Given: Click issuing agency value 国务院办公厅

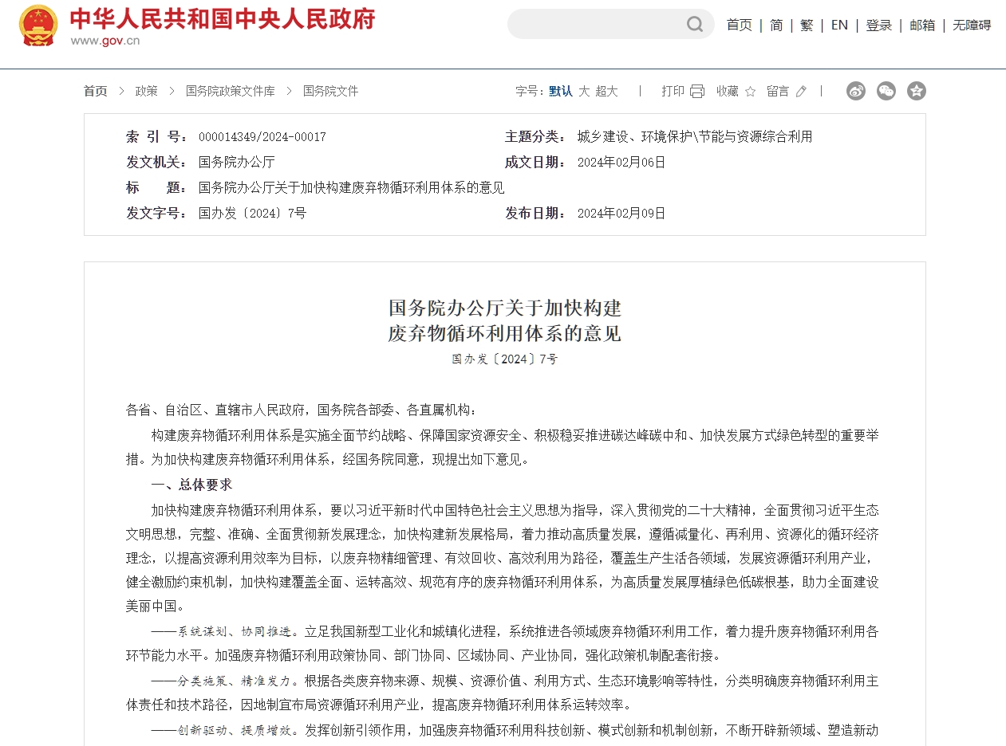Looking at the screenshot, I should (237, 163).
